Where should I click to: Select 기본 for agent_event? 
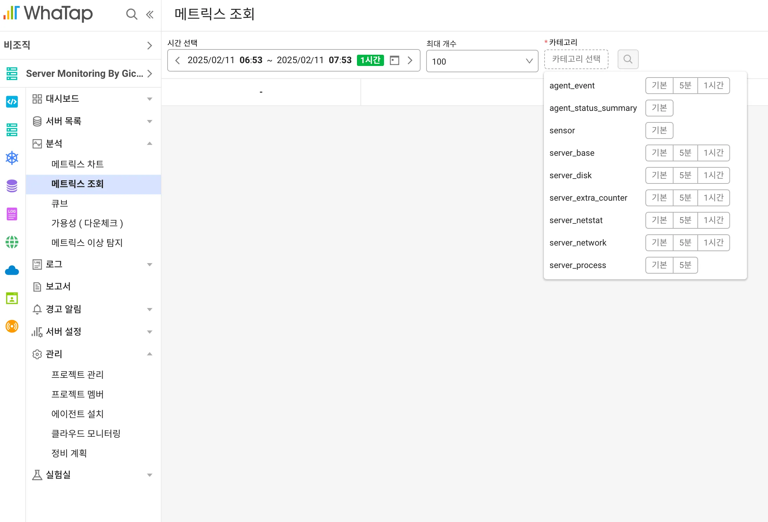pos(659,86)
